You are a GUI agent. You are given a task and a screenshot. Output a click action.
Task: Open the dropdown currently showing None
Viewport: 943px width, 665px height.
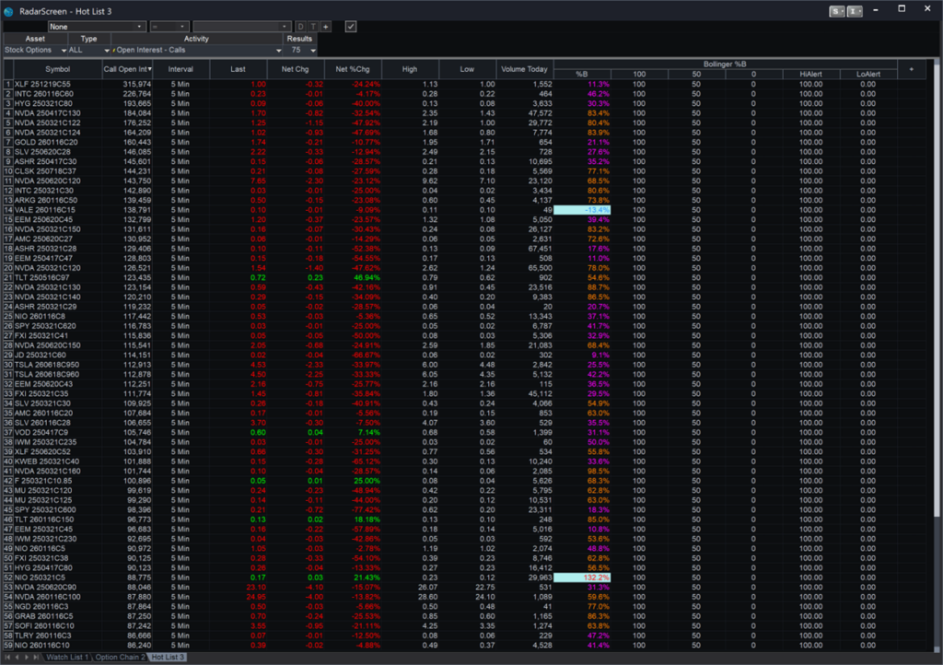139,27
